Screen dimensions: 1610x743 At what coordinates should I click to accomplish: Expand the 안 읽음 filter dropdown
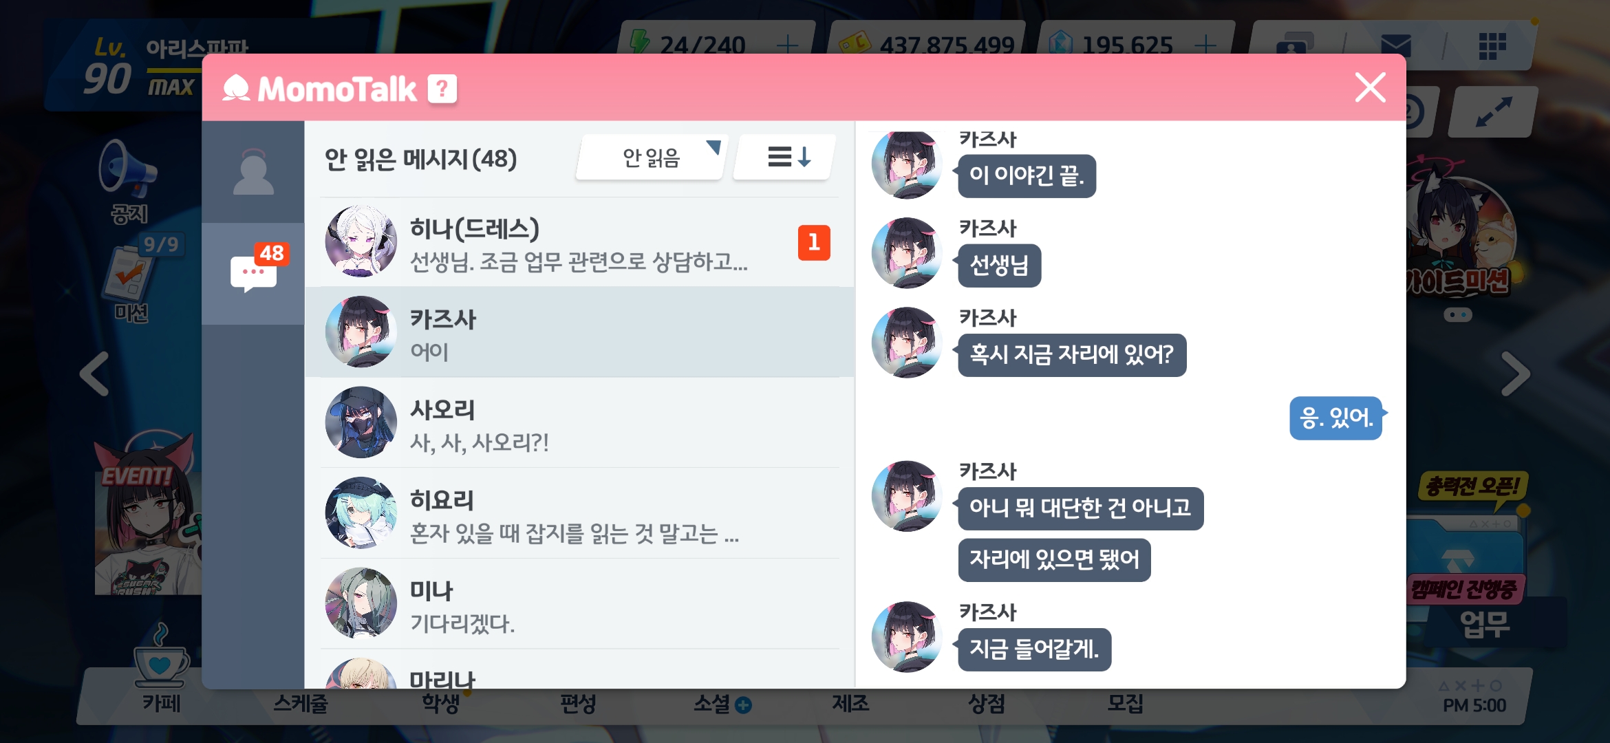coord(652,158)
